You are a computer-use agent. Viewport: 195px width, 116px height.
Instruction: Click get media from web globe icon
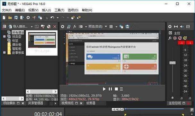(49, 27)
